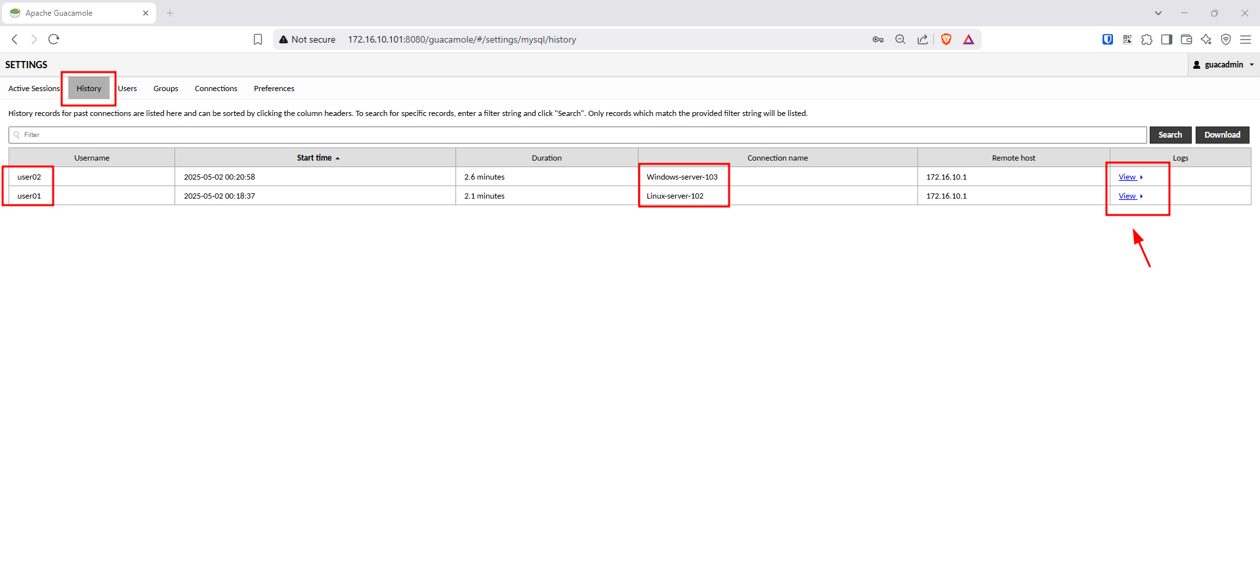Close the Apache Guacamole tab

(146, 13)
